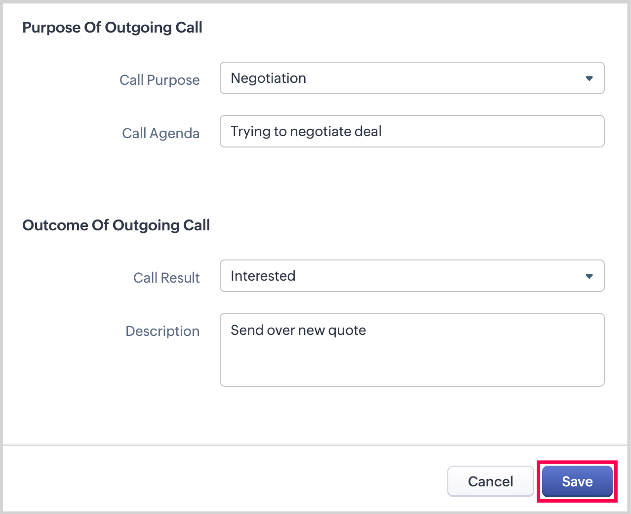Click the Call Result dropdown arrow
The image size is (631, 514).
(589, 276)
